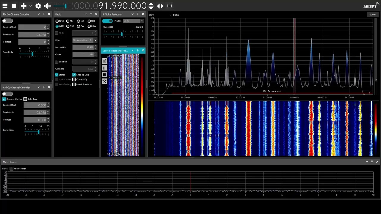The width and height of the screenshot is (381, 214).
Task: Open the Micro Tuner panel options arrow
Action: pyautogui.click(x=367, y=162)
